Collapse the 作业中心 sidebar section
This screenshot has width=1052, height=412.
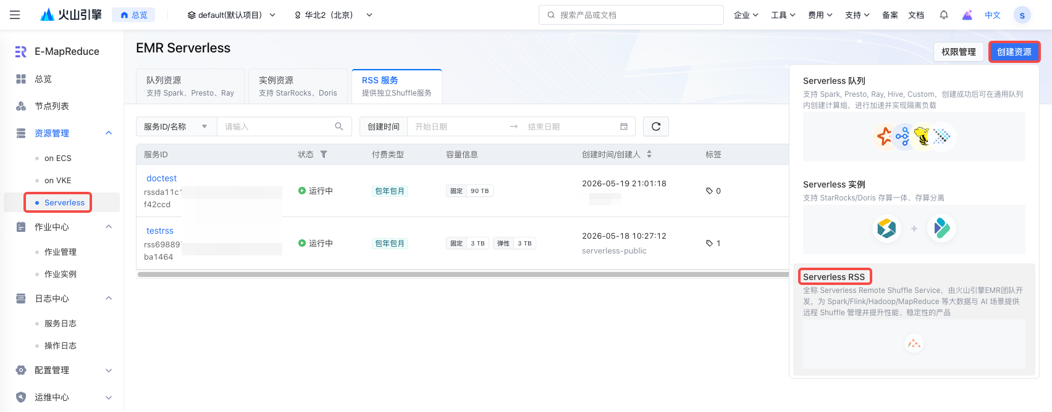tap(109, 227)
